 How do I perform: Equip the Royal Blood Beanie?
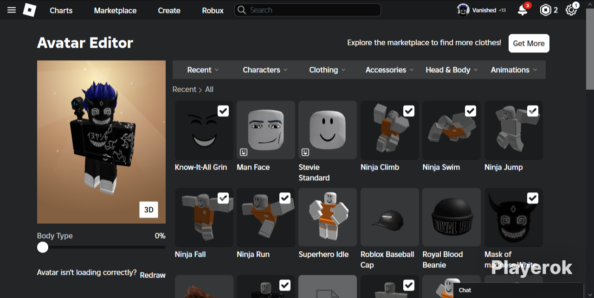(x=452, y=217)
